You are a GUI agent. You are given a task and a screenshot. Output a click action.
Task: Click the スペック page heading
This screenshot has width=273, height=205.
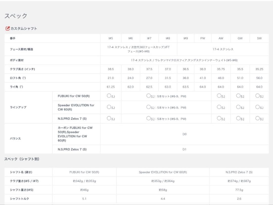click(x=16, y=16)
